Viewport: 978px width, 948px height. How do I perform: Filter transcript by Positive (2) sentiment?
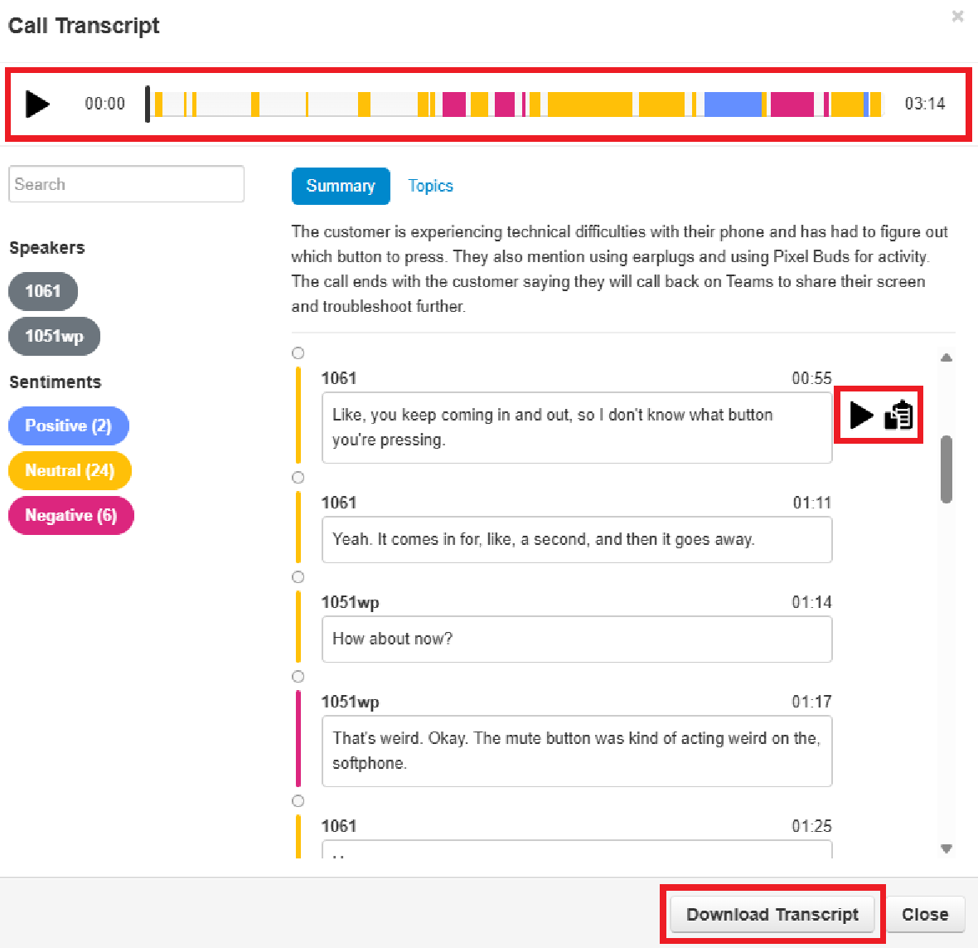coord(68,426)
